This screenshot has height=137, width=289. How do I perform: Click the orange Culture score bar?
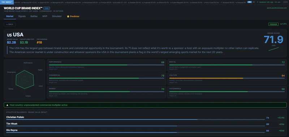(x=227, y=78)
